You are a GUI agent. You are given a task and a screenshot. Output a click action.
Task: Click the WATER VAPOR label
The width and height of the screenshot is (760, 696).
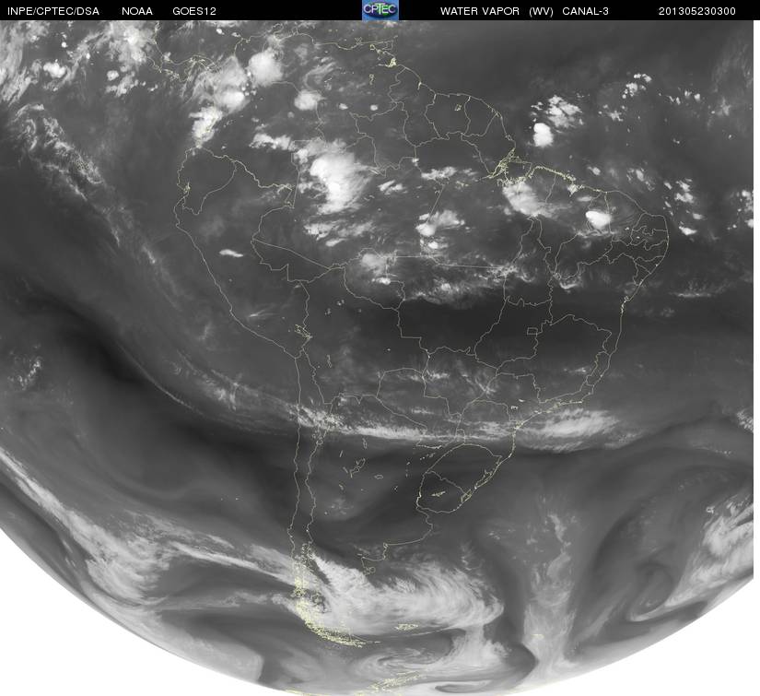(x=480, y=11)
